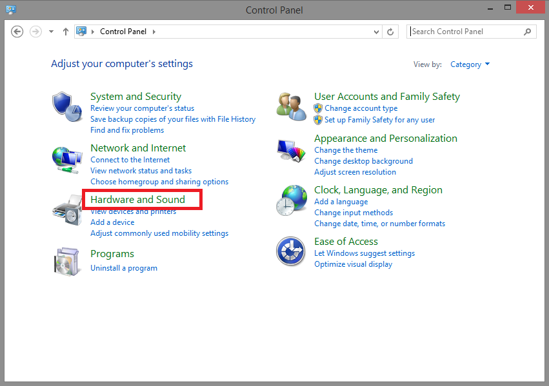Click the Programs disc box icon
The image size is (549, 386).
pyautogui.click(x=66, y=262)
